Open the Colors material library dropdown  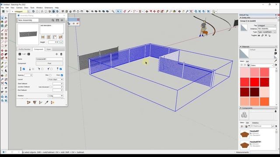pyautogui.click(x=262, y=65)
